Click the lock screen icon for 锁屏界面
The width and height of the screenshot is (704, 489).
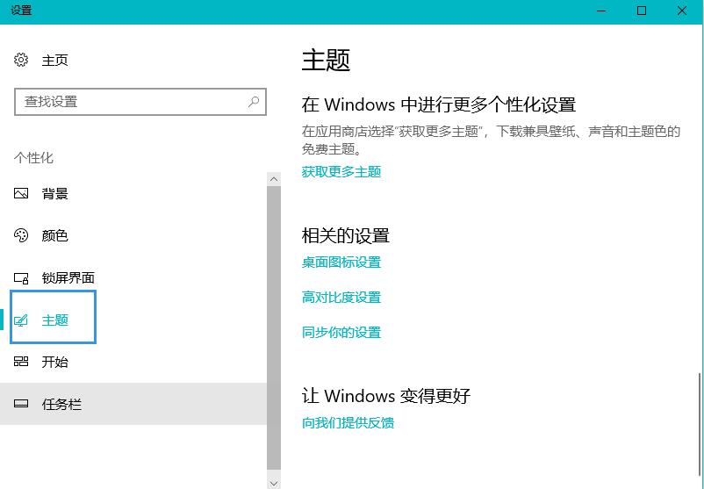(21, 278)
